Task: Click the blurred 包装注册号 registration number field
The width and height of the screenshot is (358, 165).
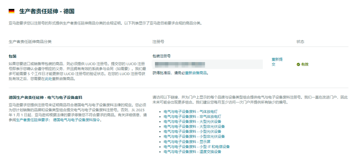Action: tap(208, 64)
